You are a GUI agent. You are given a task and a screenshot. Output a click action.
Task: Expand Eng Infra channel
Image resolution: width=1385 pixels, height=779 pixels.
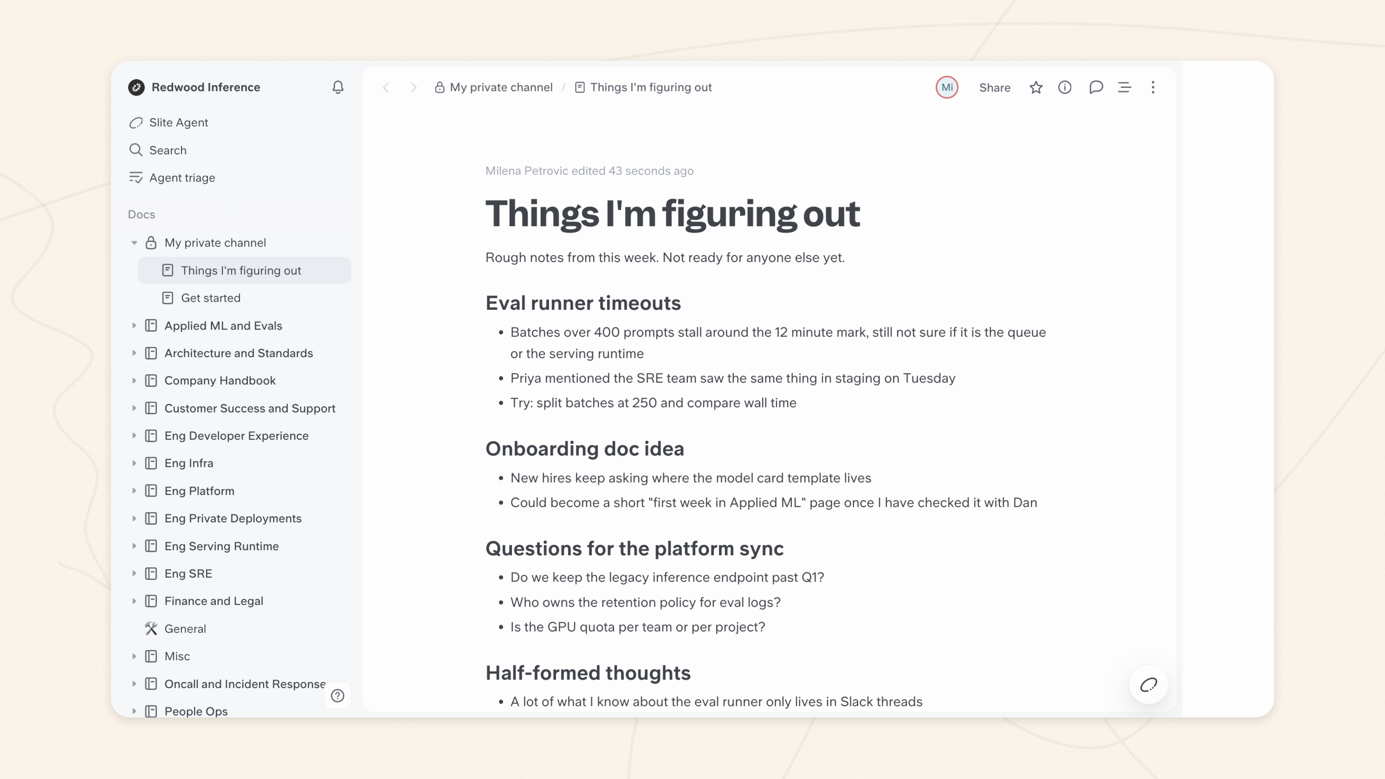[134, 463]
